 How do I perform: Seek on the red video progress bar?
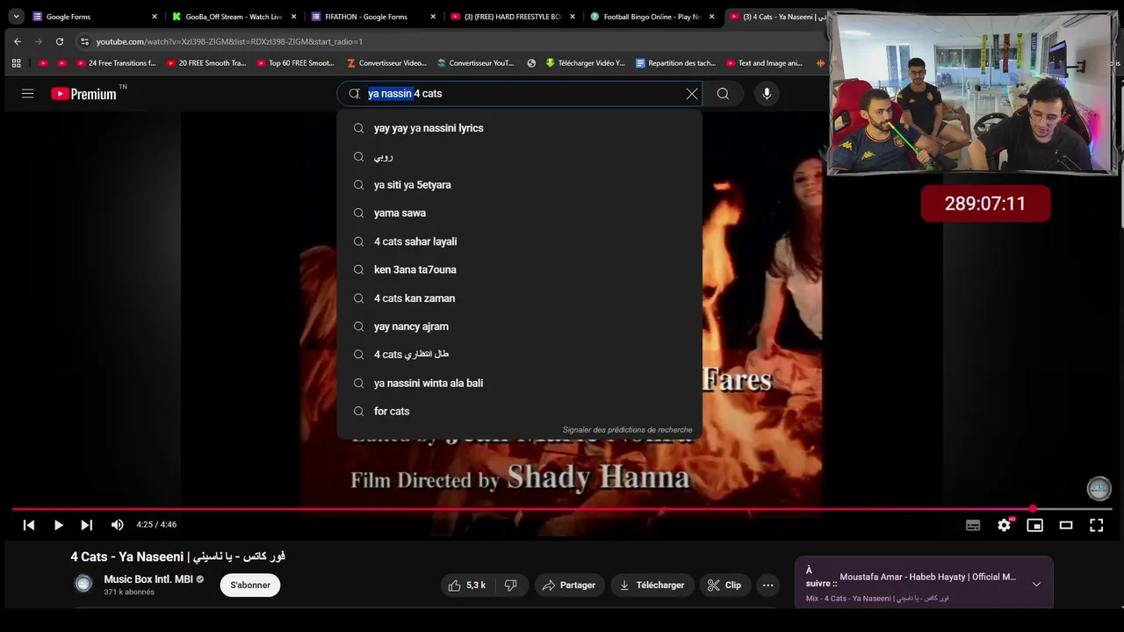click(562, 508)
